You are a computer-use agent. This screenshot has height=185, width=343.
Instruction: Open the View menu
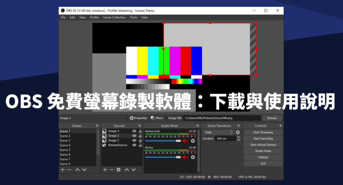82,17
